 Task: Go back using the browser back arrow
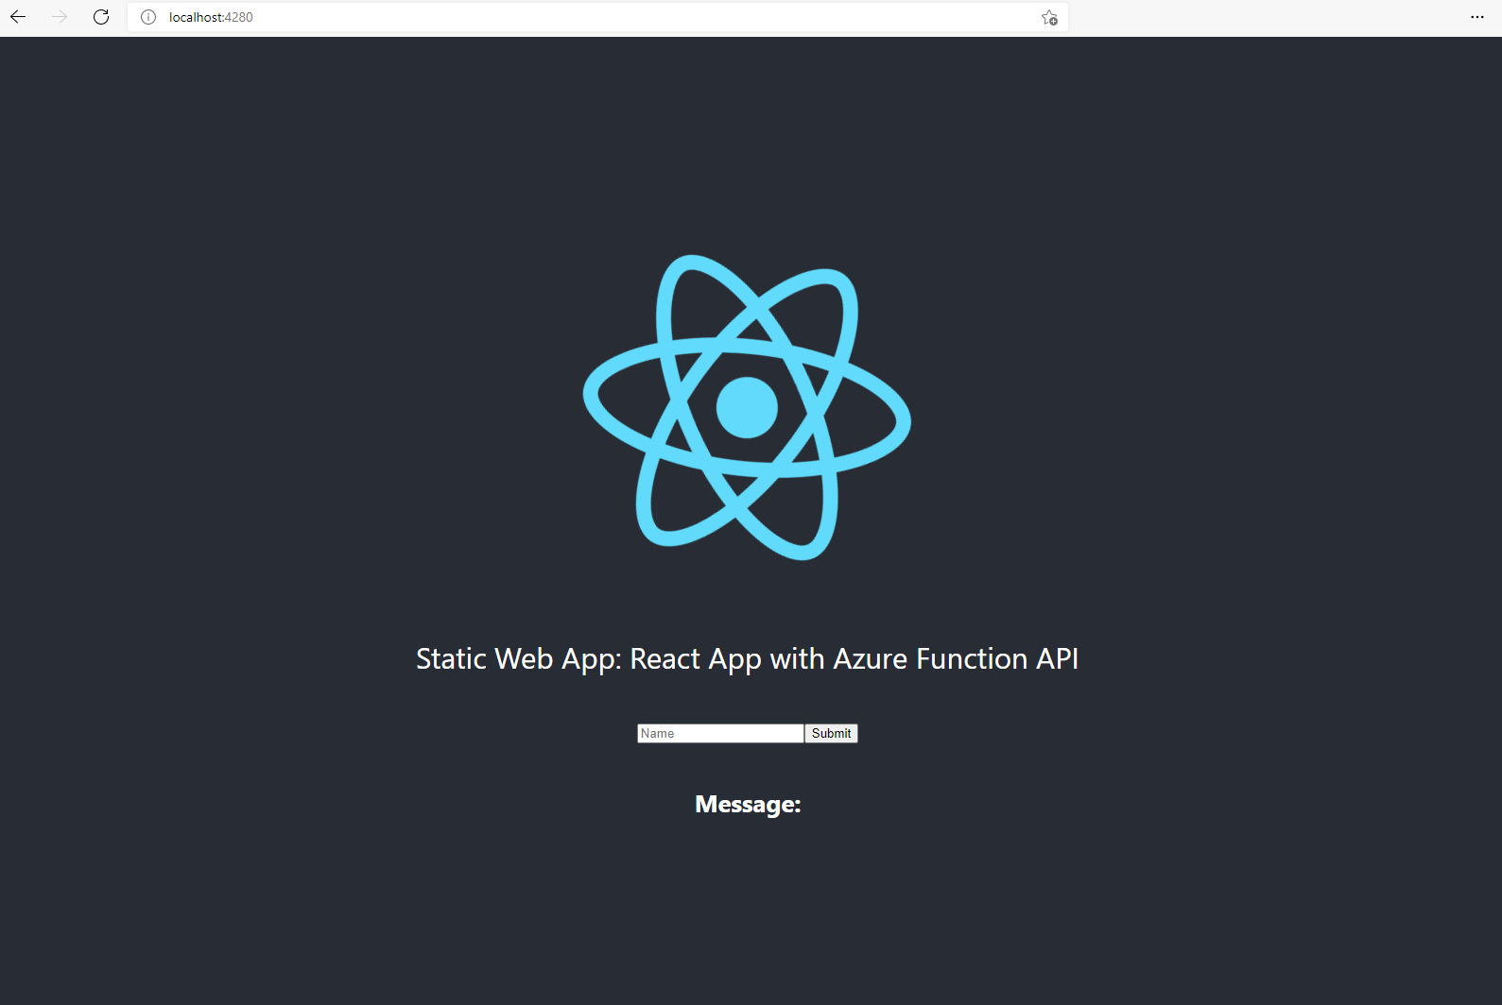tap(18, 17)
